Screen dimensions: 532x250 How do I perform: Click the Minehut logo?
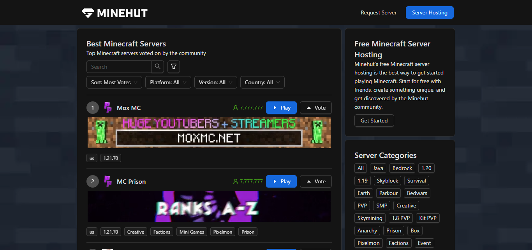115,13
